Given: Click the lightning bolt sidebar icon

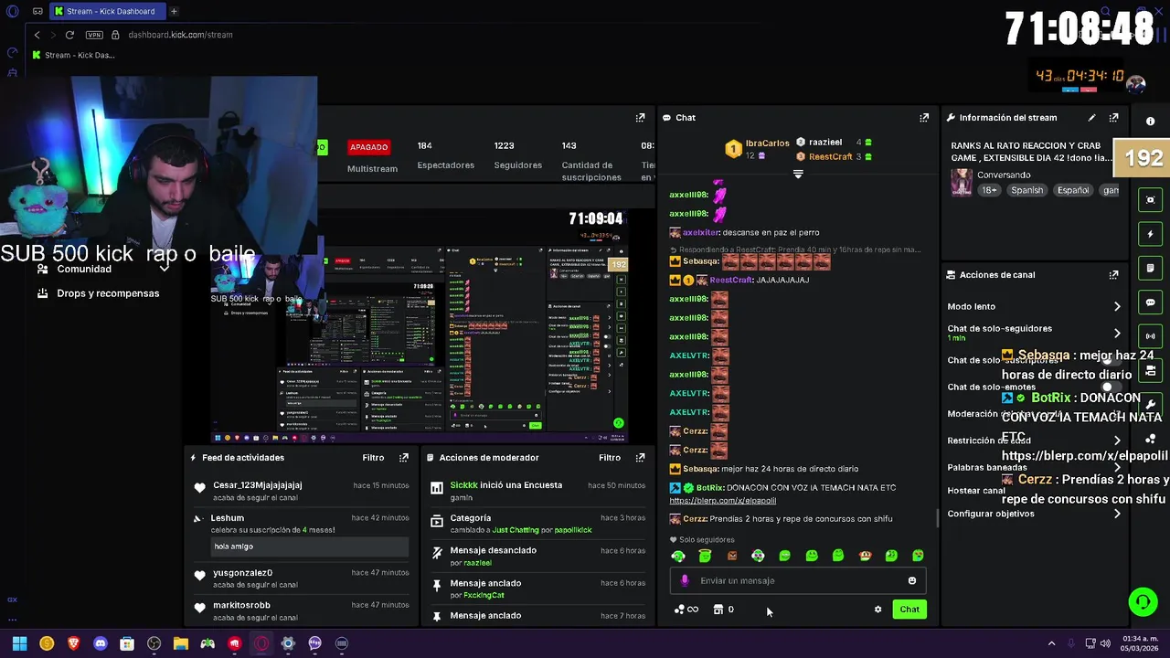Looking at the screenshot, I should tap(1151, 234).
